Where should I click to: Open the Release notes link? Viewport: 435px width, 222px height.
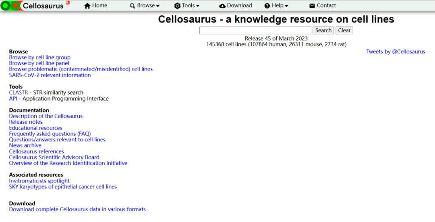tap(26, 122)
